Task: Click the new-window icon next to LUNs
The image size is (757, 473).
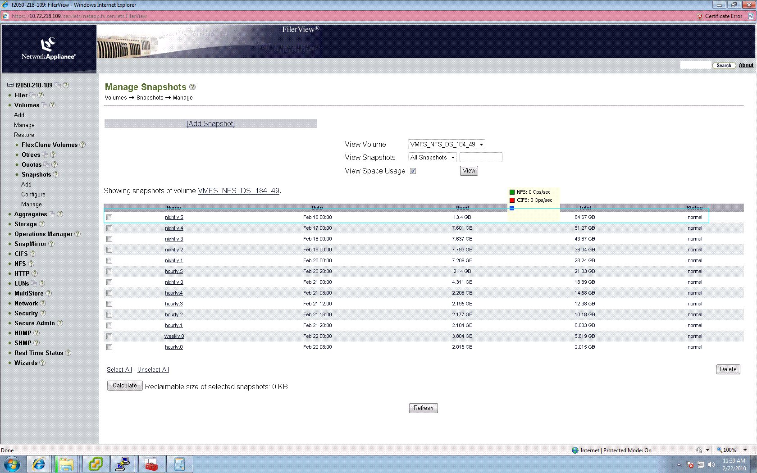Action: click(x=34, y=283)
